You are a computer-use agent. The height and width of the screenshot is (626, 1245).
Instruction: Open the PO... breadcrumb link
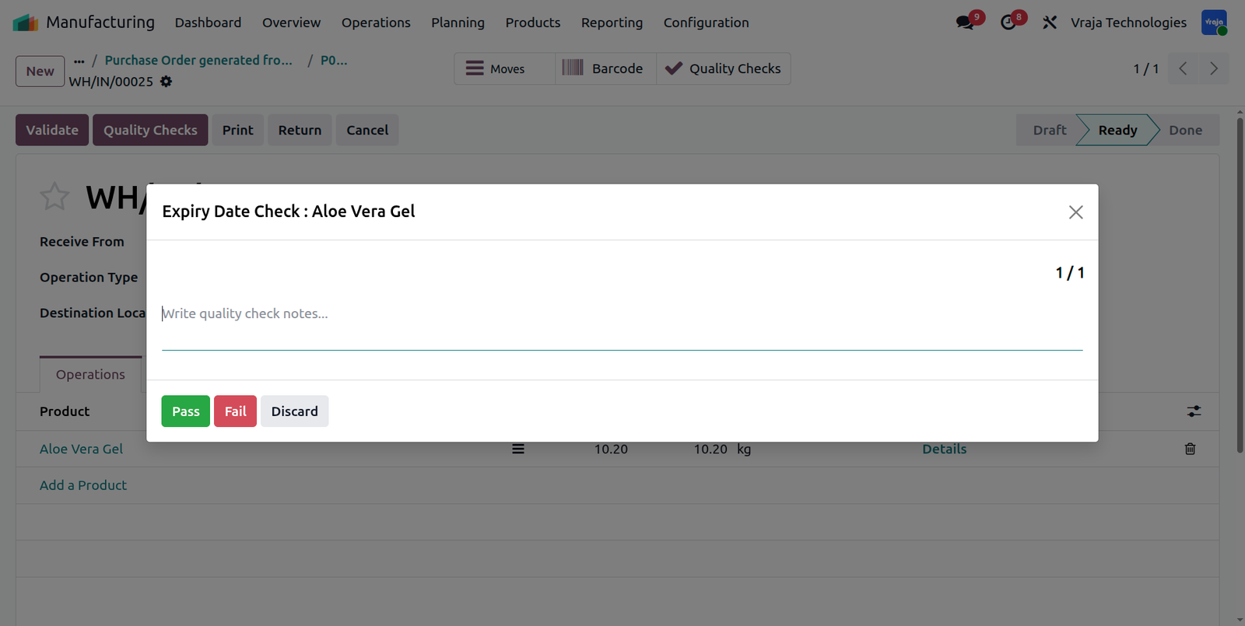(x=334, y=61)
